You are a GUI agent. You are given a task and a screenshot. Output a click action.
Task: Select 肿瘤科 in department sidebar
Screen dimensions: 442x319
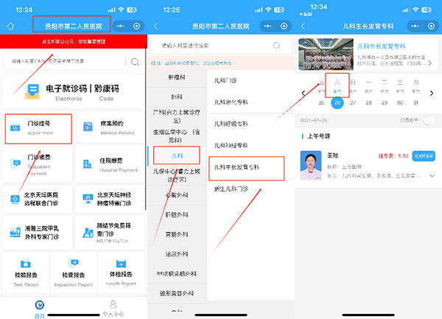(x=177, y=77)
